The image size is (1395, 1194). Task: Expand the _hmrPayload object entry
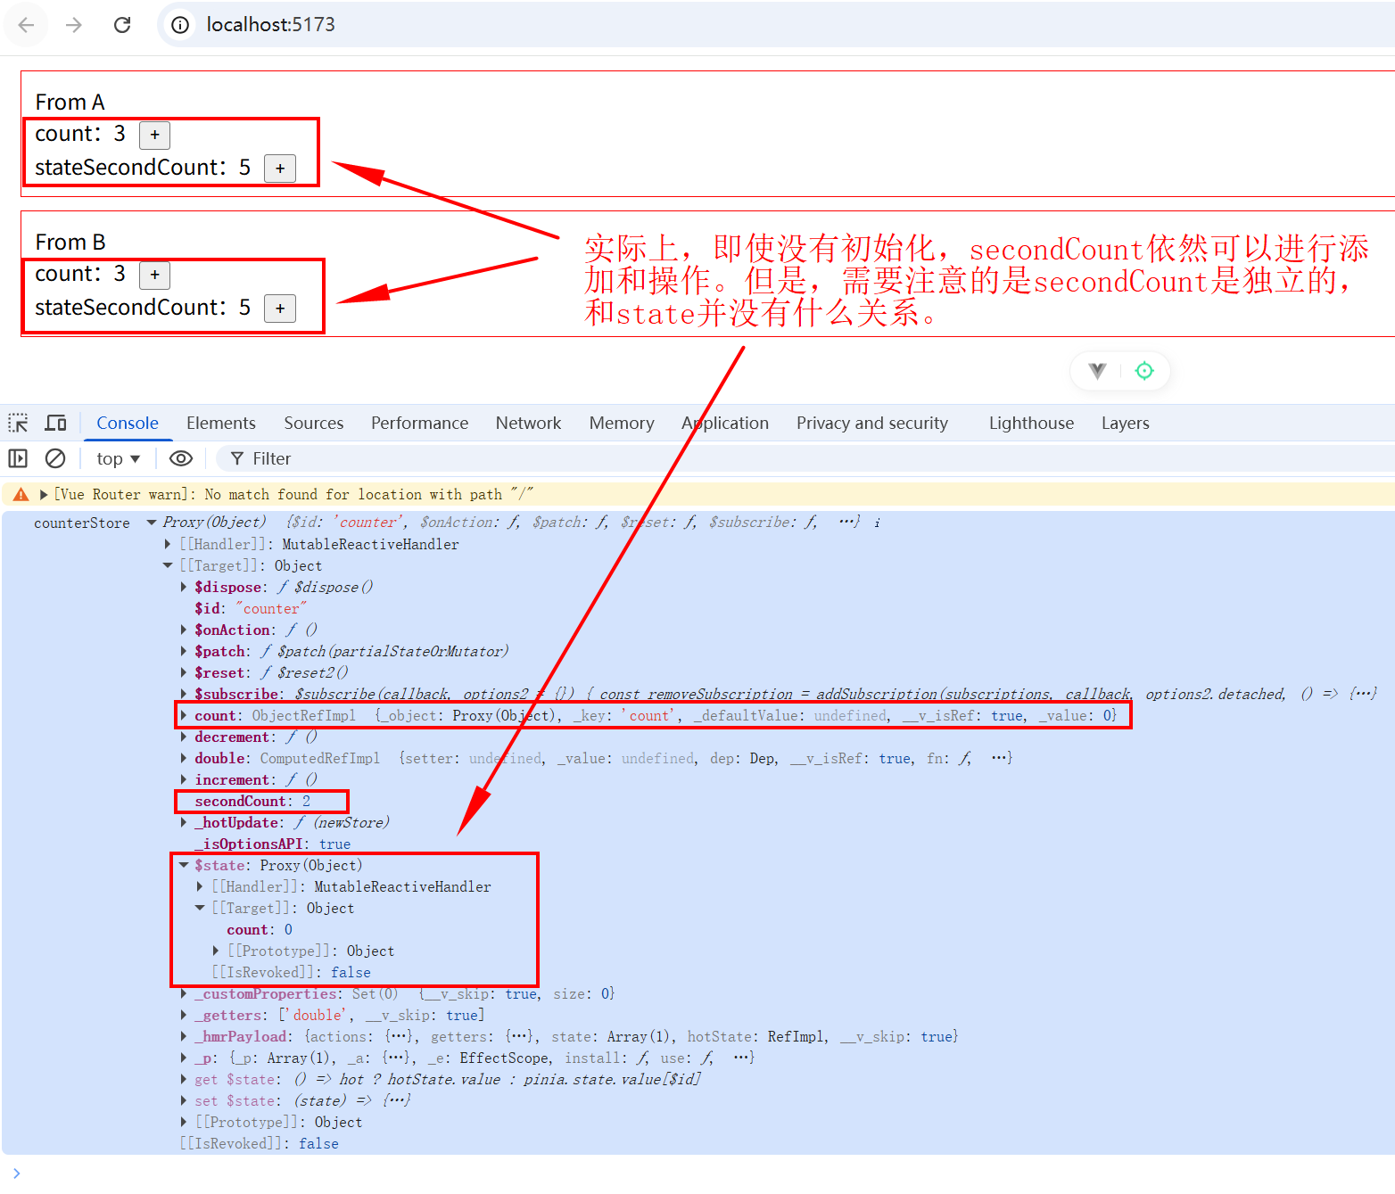[184, 1036]
